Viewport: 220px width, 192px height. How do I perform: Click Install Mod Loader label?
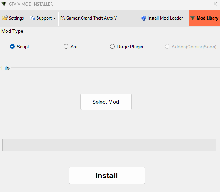click(x=165, y=18)
